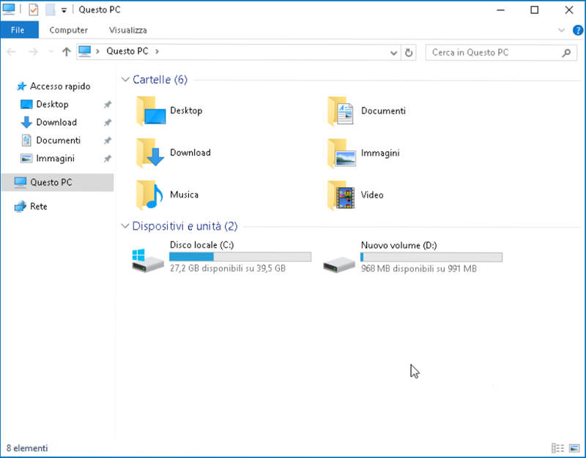This screenshot has width=586, height=458.
Task: Click the Back navigation arrow
Action: [x=11, y=52]
